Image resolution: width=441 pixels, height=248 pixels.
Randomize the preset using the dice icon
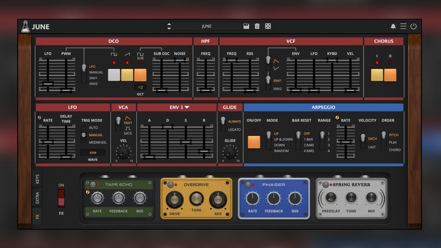[268, 26]
